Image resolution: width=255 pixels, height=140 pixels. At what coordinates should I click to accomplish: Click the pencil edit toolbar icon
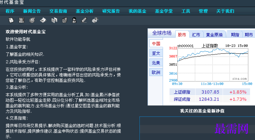tap(84, 20)
